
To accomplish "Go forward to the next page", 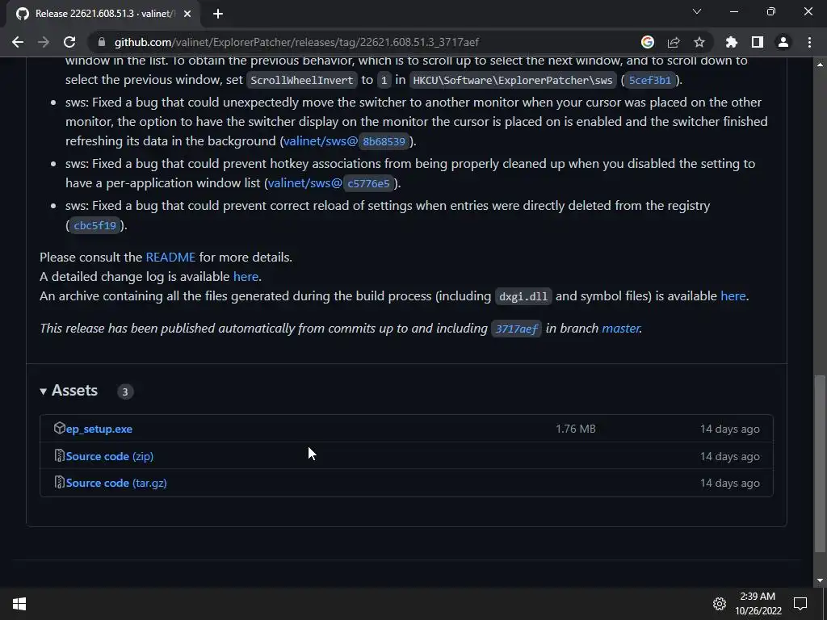I will 44,42.
